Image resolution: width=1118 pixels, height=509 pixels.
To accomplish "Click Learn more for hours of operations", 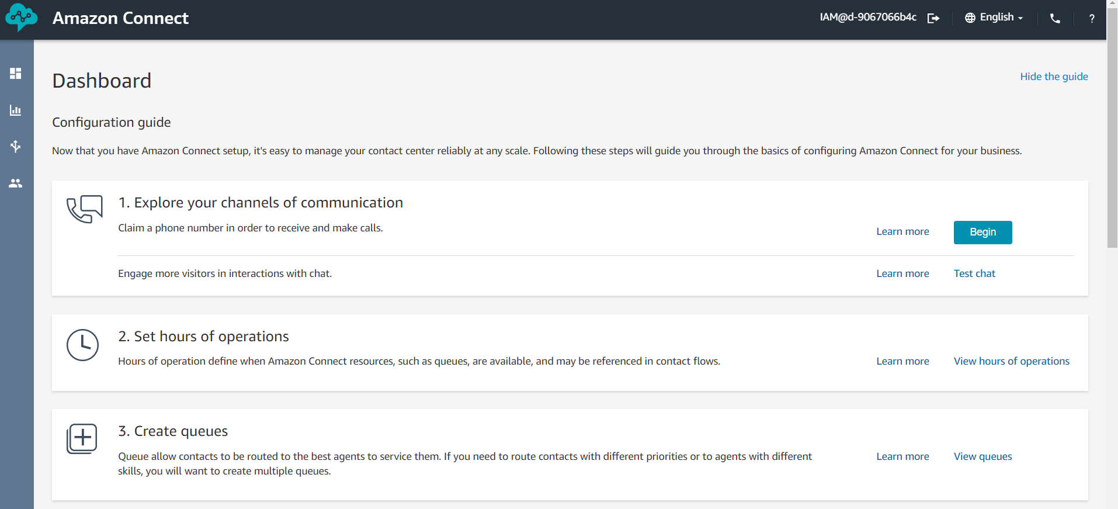I will [902, 361].
